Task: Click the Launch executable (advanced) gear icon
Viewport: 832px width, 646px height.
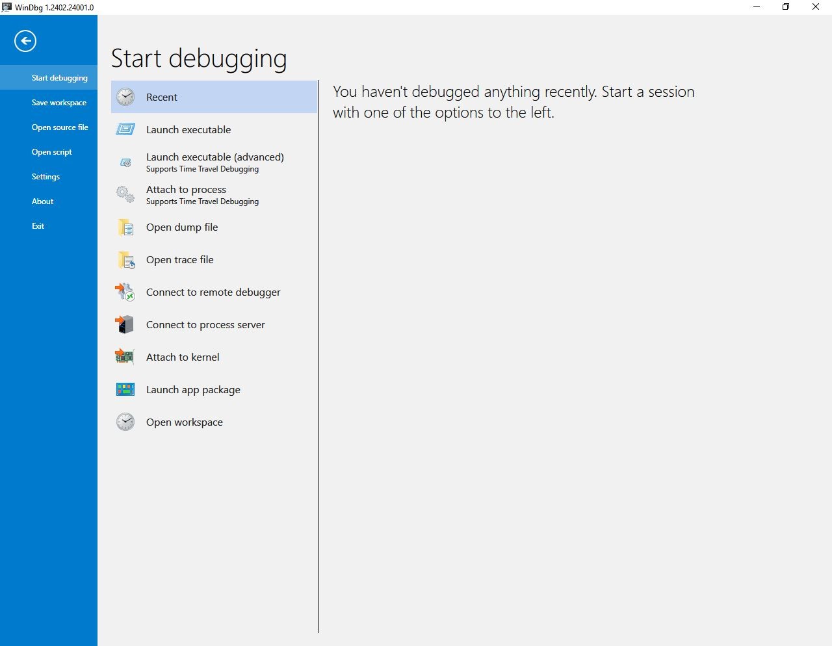Action: click(125, 162)
